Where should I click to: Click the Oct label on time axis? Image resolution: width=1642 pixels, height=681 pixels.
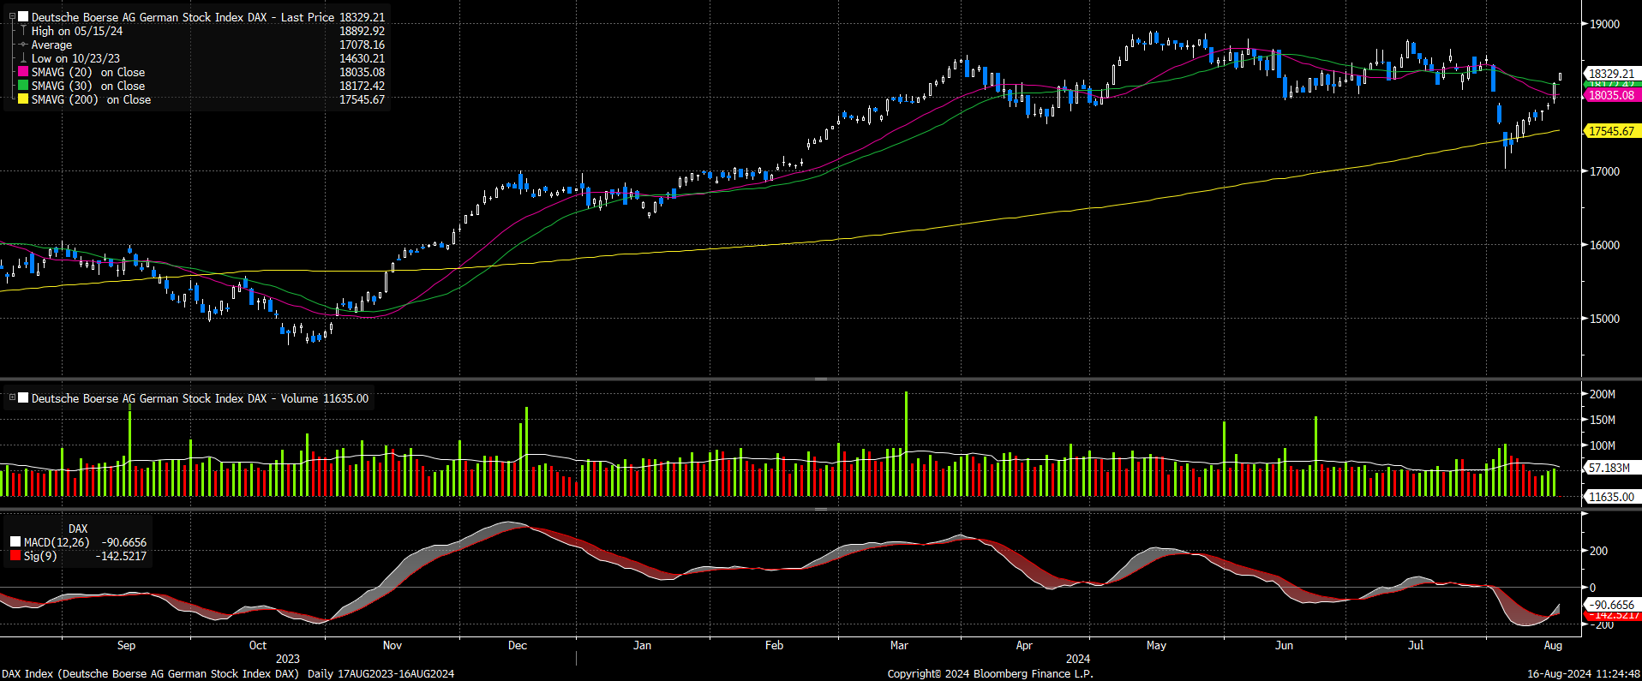[258, 645]
